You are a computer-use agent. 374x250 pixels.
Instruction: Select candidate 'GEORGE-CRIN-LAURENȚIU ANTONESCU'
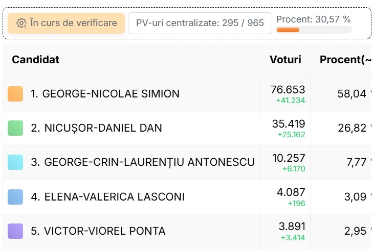[x=149, y=162]
